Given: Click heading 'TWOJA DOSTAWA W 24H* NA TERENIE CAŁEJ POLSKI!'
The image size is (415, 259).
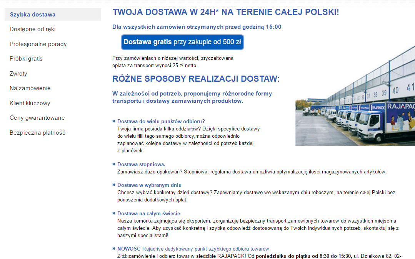Looking at the screenshot, I should 226,12.
